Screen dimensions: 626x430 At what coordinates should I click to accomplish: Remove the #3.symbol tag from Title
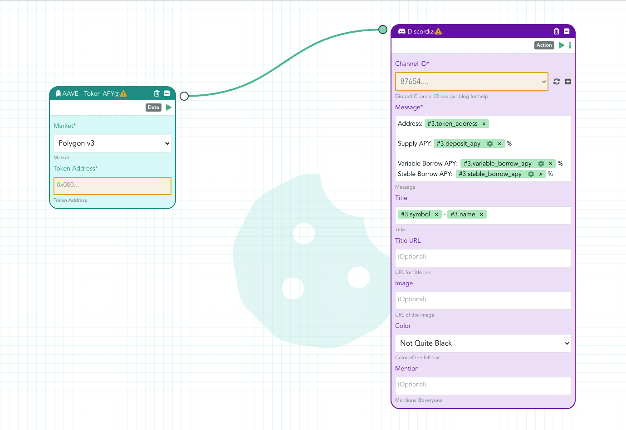tap(436, 215)
